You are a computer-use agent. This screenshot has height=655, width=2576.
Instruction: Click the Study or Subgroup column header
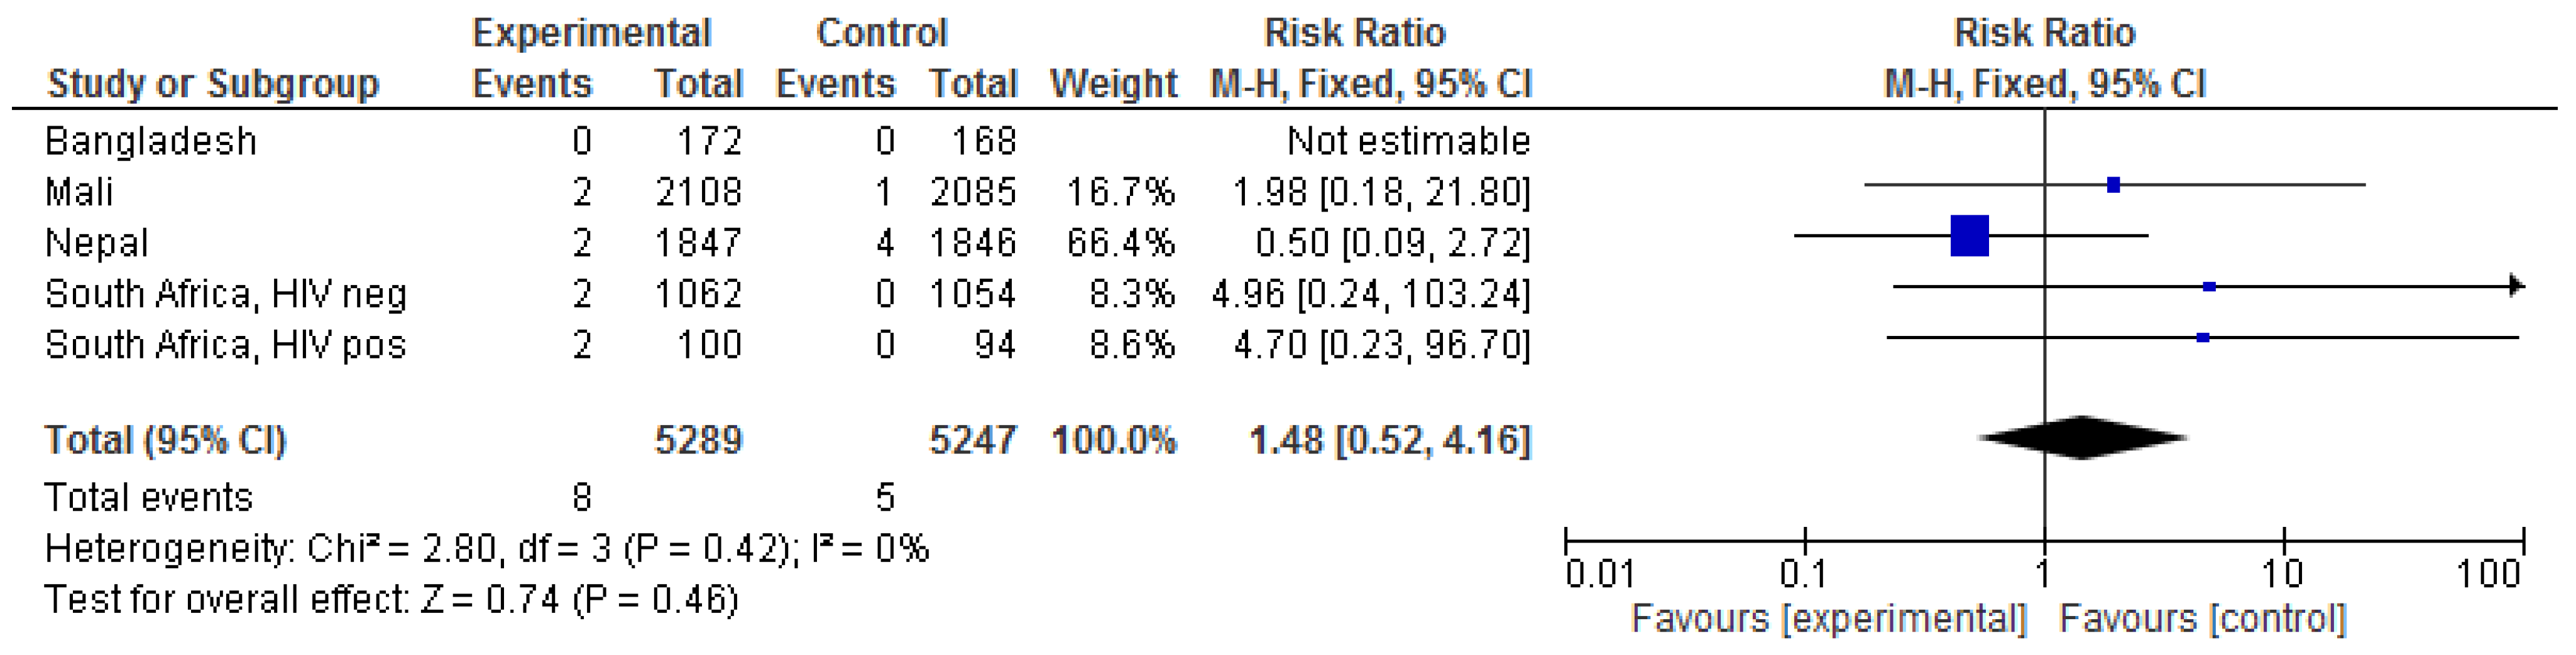[213, 83]
